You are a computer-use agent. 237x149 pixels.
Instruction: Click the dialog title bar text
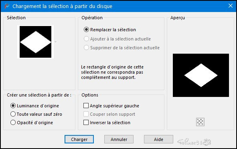tap(62, 6)
